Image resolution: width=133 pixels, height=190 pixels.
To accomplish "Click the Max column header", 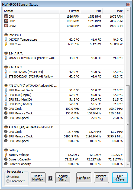I will tap(113, 11).
